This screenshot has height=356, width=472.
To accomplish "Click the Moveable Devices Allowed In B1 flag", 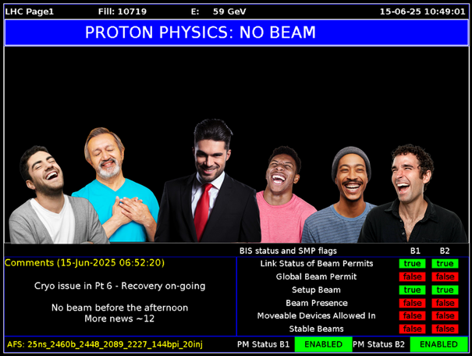I will point(412,316).
